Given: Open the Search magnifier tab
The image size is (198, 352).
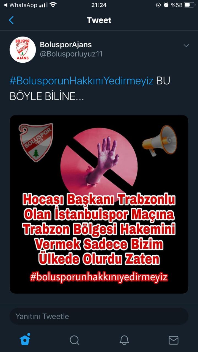Looking at the screenshot, I should [x=74, y=340].
